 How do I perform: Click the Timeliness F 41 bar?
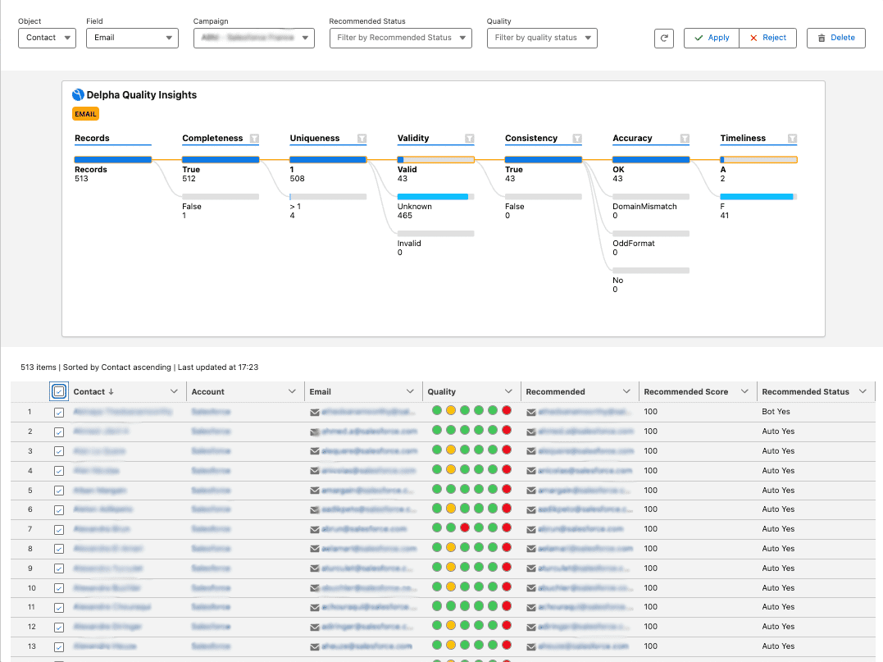(758, 197)
